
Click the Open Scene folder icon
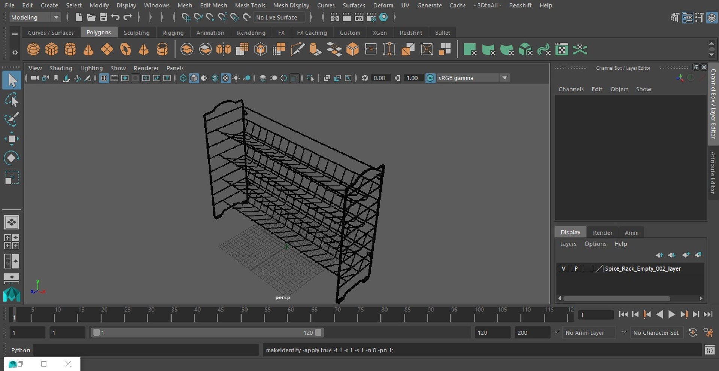coord(91,17)
